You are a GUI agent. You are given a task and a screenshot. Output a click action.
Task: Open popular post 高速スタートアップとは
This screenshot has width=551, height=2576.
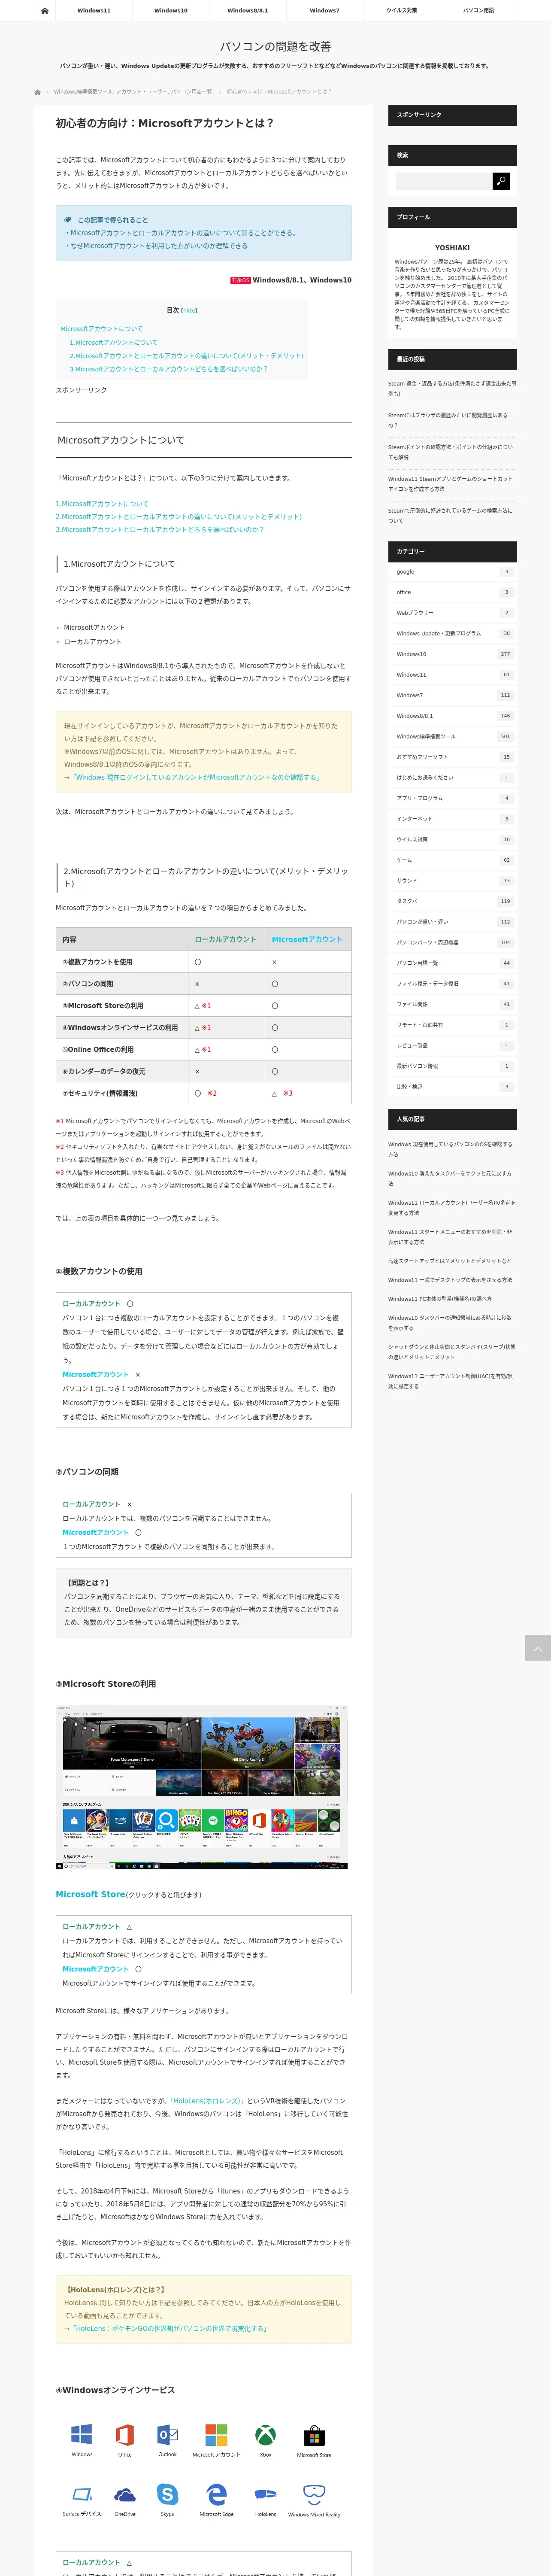click(x=450, y=1261)
